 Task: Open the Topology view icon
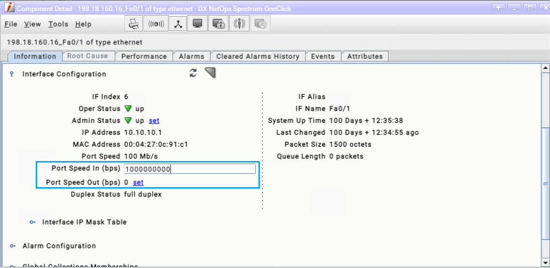point(178,23)
